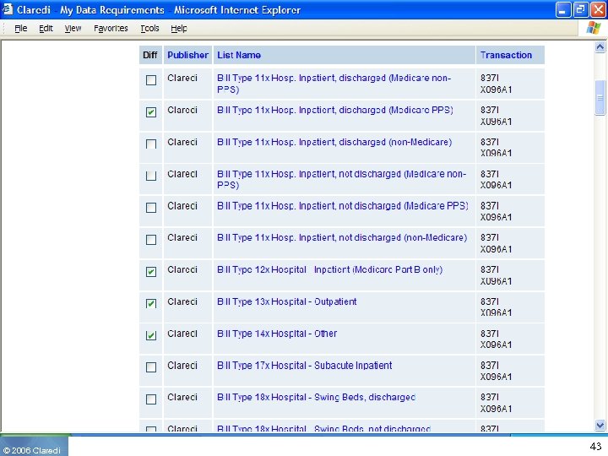608x456 pixels.
Task: Open Bill Type 11x discharged Medicare non-PPS list
Action: [x=334, y=84]
